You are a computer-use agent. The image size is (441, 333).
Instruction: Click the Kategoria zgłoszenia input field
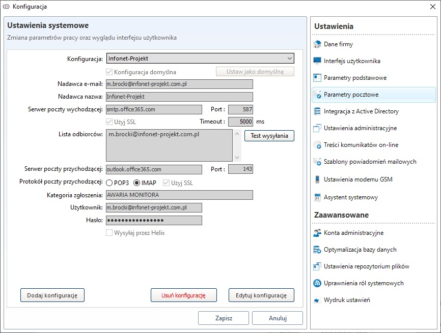[179, 195]
